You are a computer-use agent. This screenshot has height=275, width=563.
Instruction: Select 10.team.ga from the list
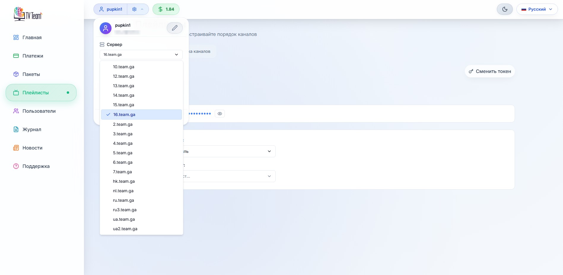(x=123, y=67)
